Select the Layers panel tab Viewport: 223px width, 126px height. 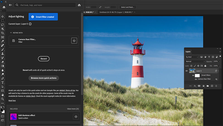(188, 52)
